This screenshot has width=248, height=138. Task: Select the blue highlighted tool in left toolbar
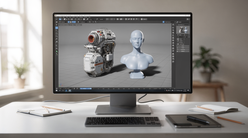57,28
